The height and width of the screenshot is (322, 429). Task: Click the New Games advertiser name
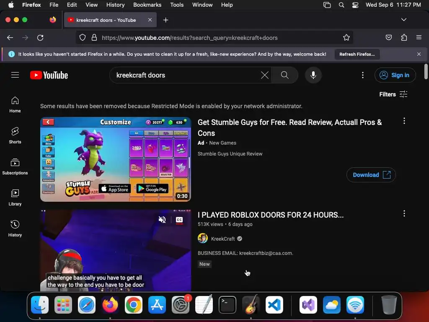click(x=222, y=143)
